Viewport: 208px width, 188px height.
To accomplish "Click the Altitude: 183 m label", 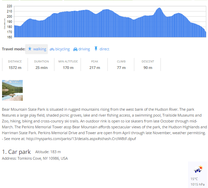I will click(x=48, y=152).
